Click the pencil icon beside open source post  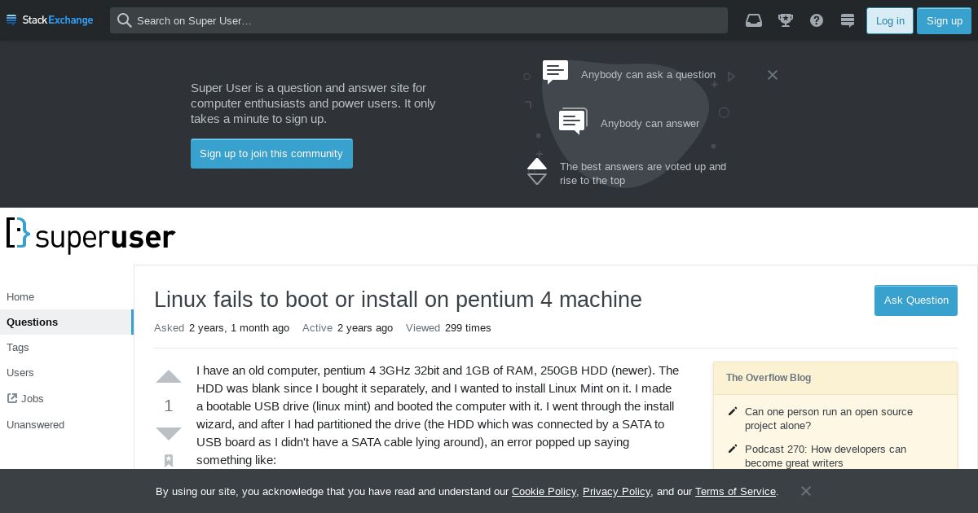click(733, 412)
